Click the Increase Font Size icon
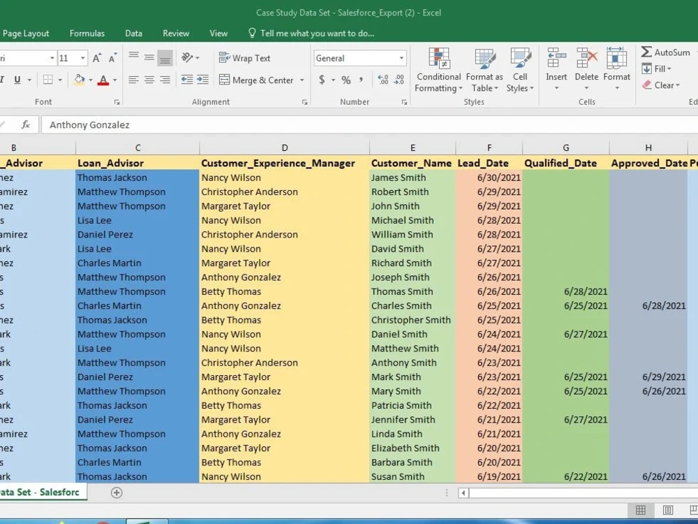 coord(96,58)
